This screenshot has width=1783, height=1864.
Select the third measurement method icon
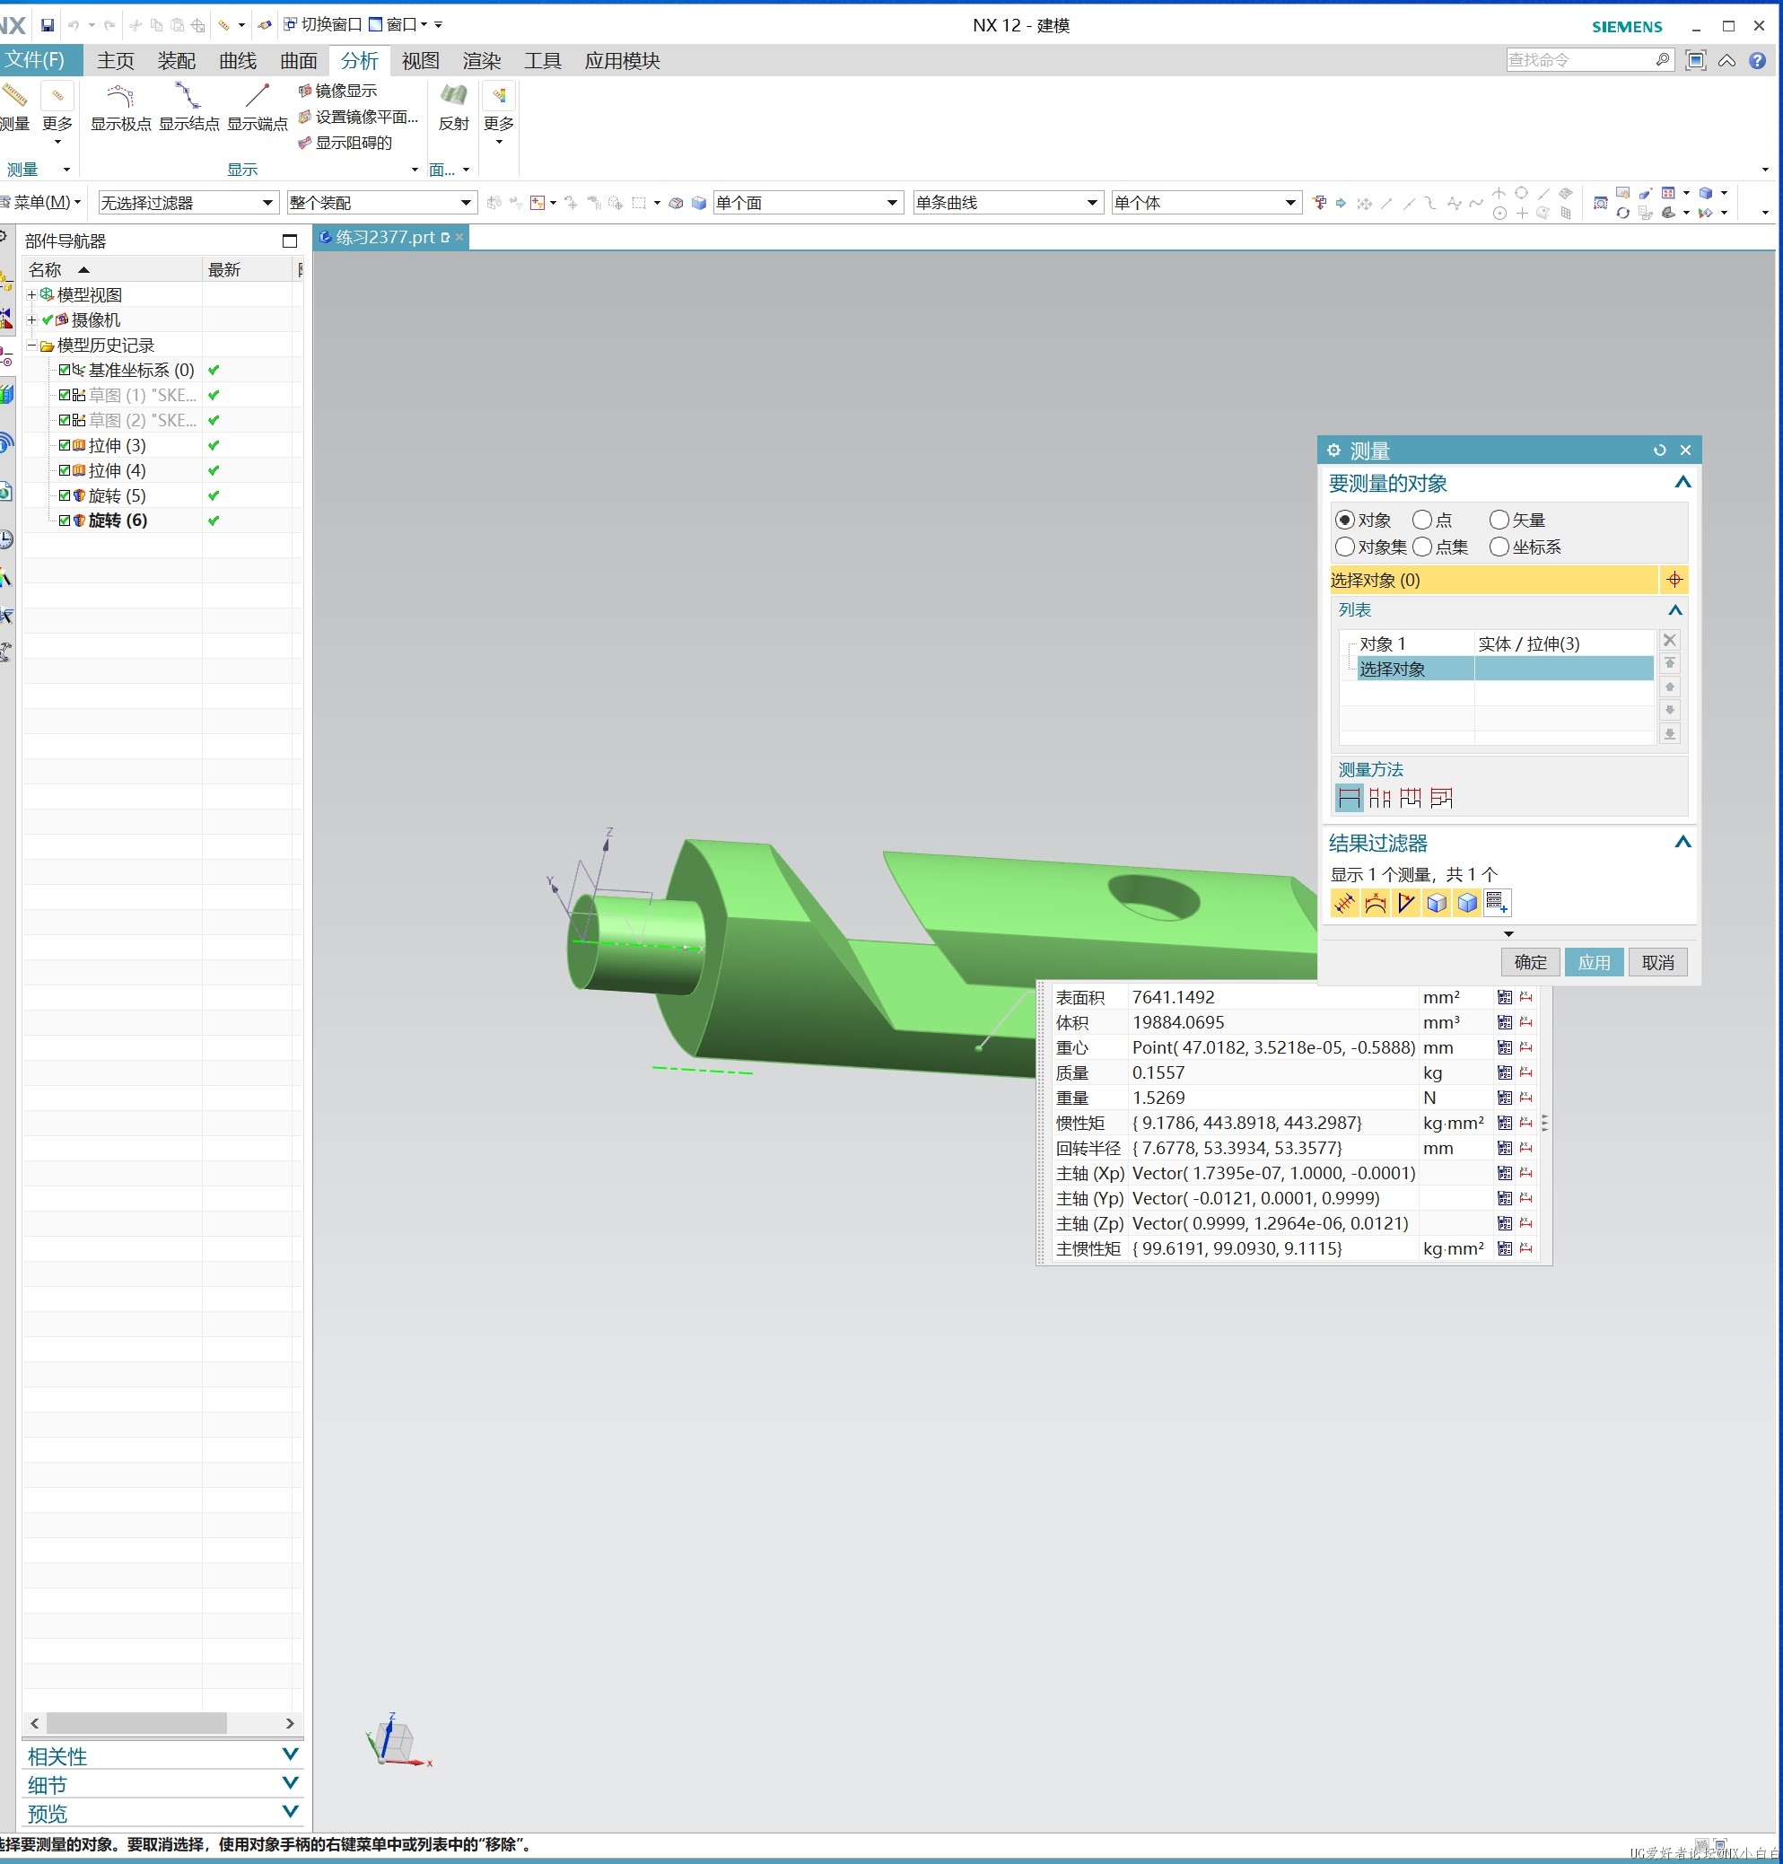tap(1411, 799)
